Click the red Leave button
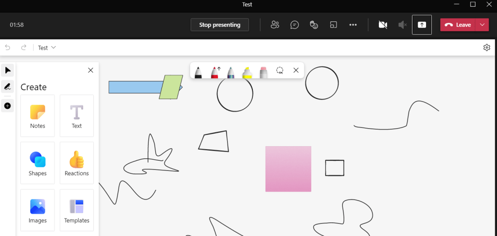This screenshot has height=236, width=497. click(x=458, y=25)
